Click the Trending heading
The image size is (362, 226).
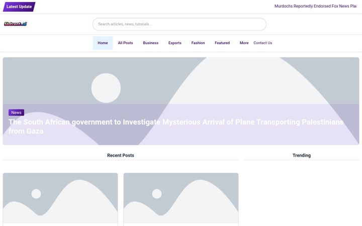click(302, 155)
